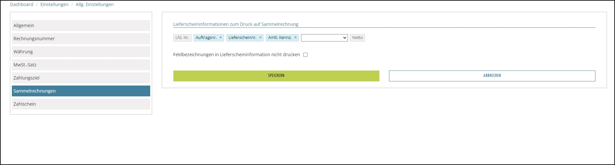The image size is (615, 165).
Task: Remove the Lieferscheinnr. tag via its x
Action: pos(260,38)
